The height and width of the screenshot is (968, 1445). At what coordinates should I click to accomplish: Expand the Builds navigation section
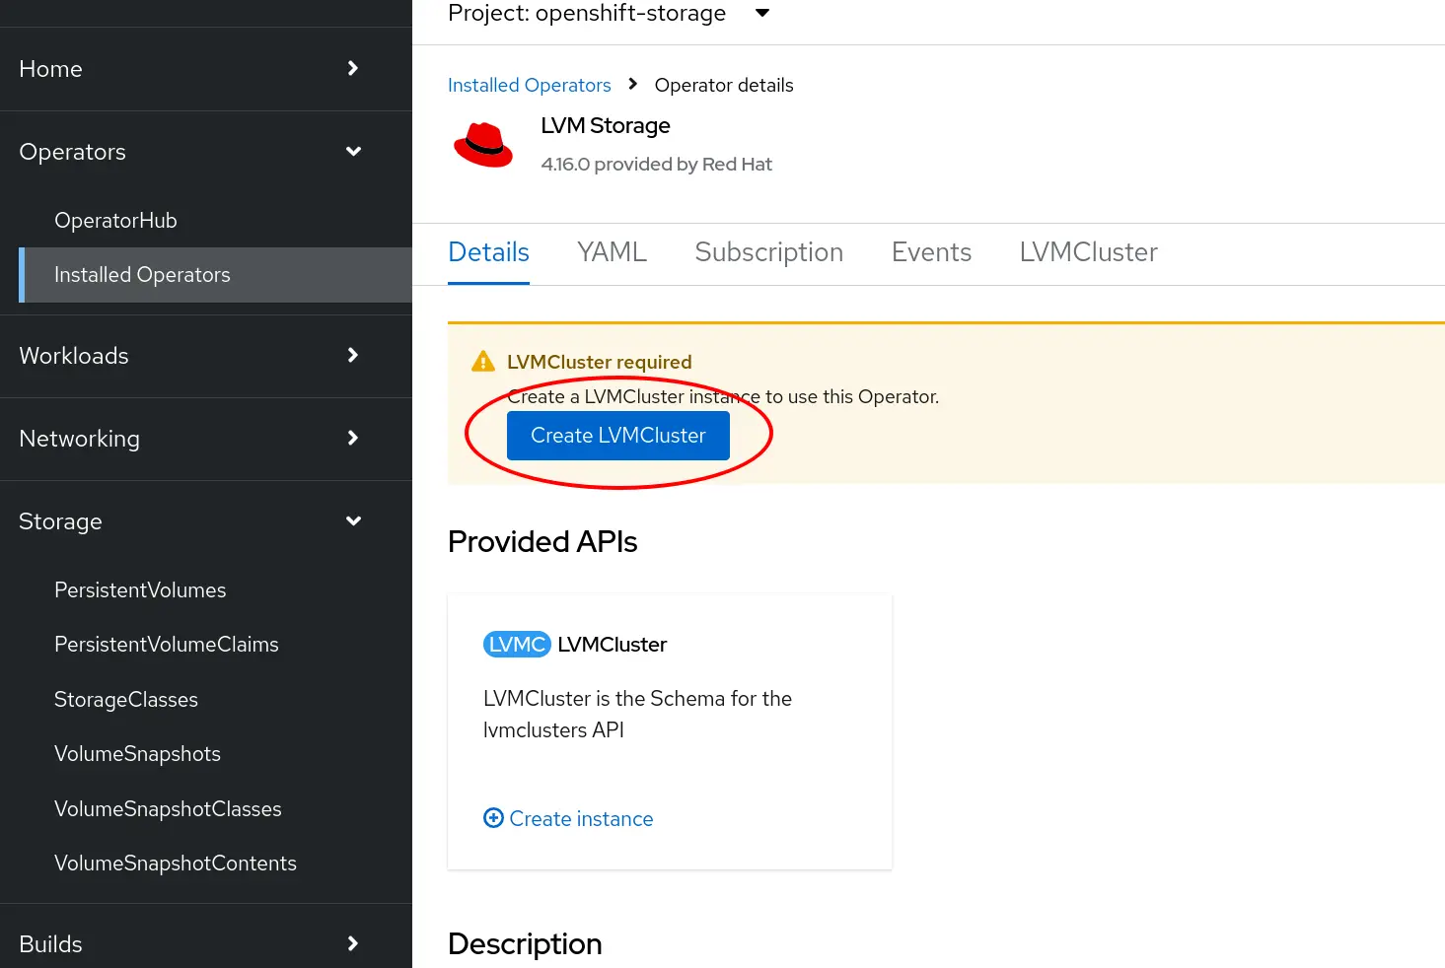click(x=206, y=943)
